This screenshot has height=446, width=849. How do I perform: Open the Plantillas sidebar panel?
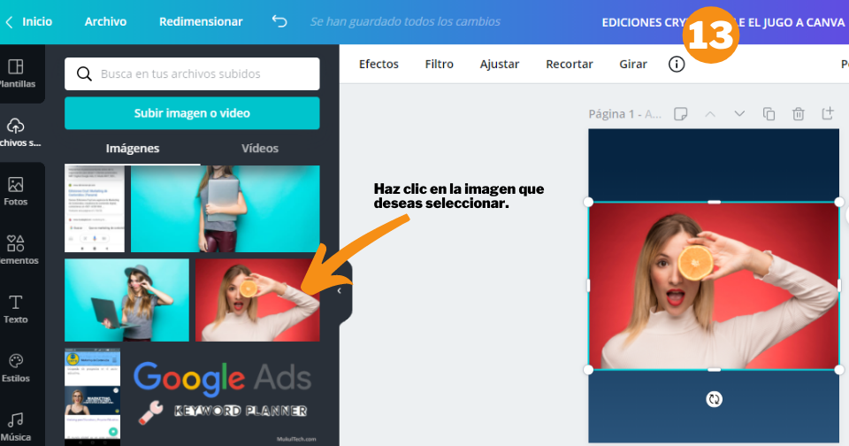coord(16,73)
